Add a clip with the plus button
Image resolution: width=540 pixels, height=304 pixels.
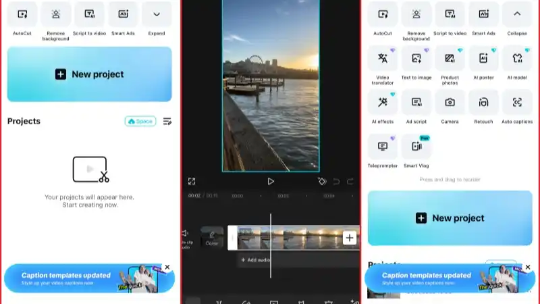click(x=350, y=238)
